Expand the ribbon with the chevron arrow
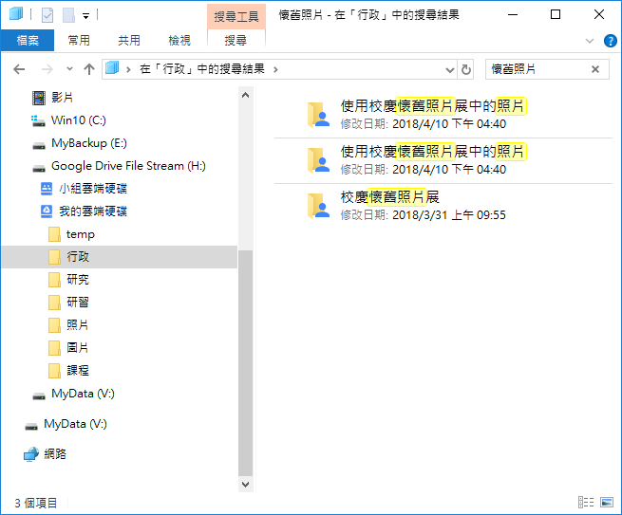The width and height of the screenshot is (622, 515). pos(590,41)
